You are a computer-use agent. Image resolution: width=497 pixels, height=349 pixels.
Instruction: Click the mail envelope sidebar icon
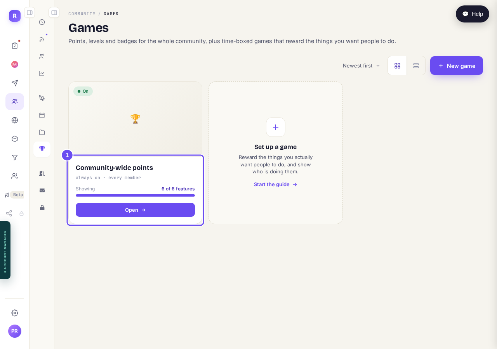pos(42,190)
